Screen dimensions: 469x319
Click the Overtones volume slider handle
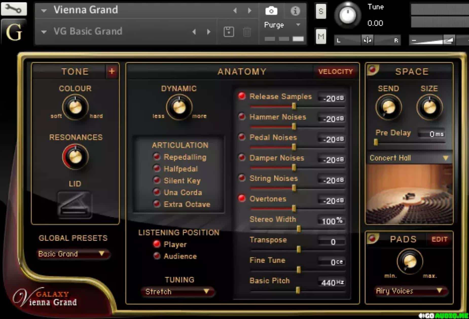(294, 208)
